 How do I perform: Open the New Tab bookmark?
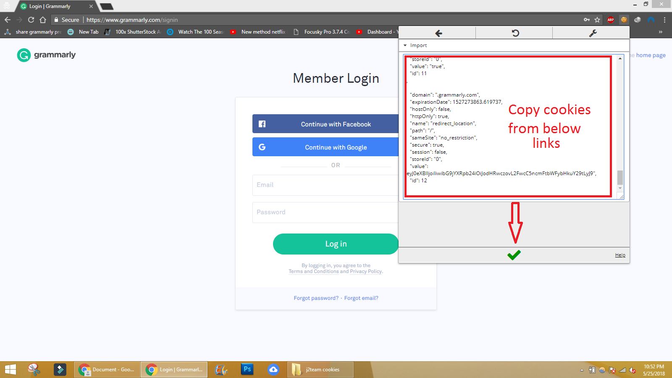pos(83,32)
